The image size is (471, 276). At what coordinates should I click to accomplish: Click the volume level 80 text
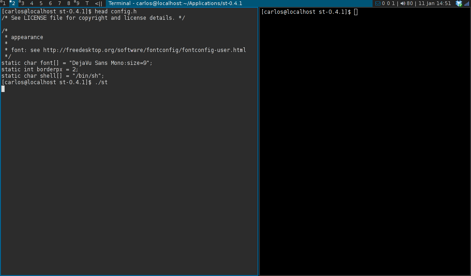tap(410, 3)
